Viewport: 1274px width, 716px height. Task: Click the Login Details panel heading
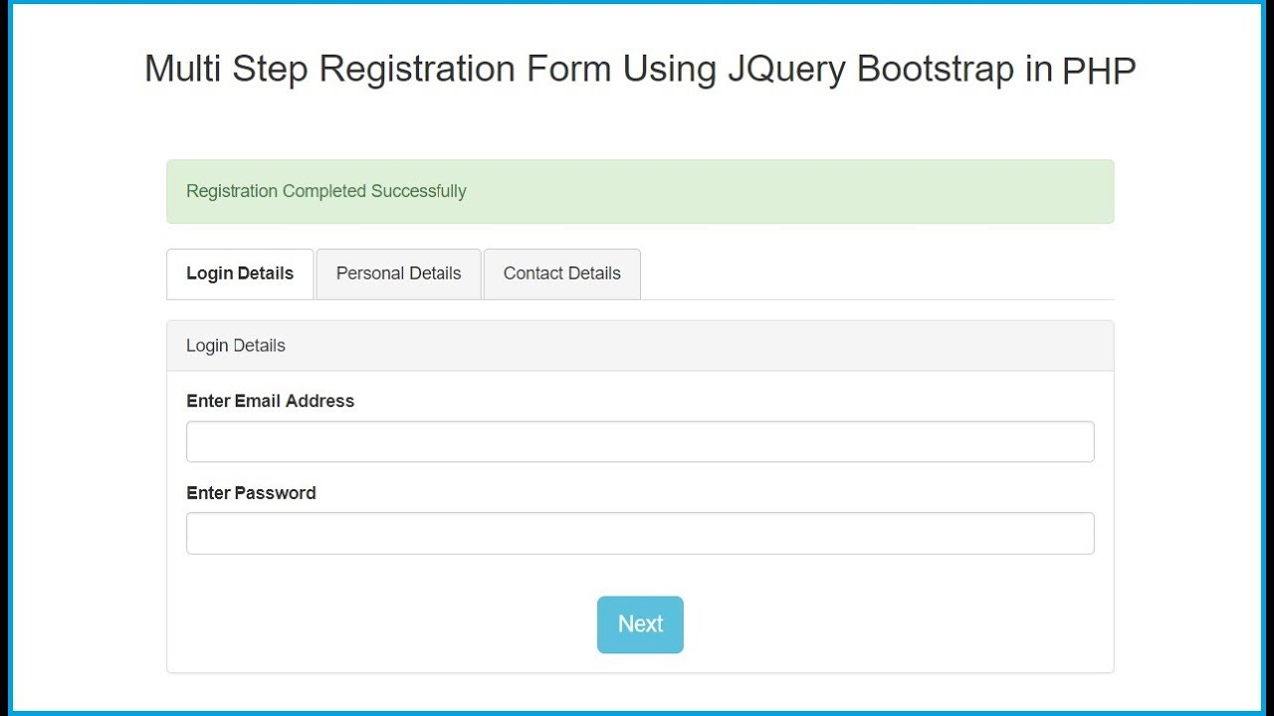(236, 345)
